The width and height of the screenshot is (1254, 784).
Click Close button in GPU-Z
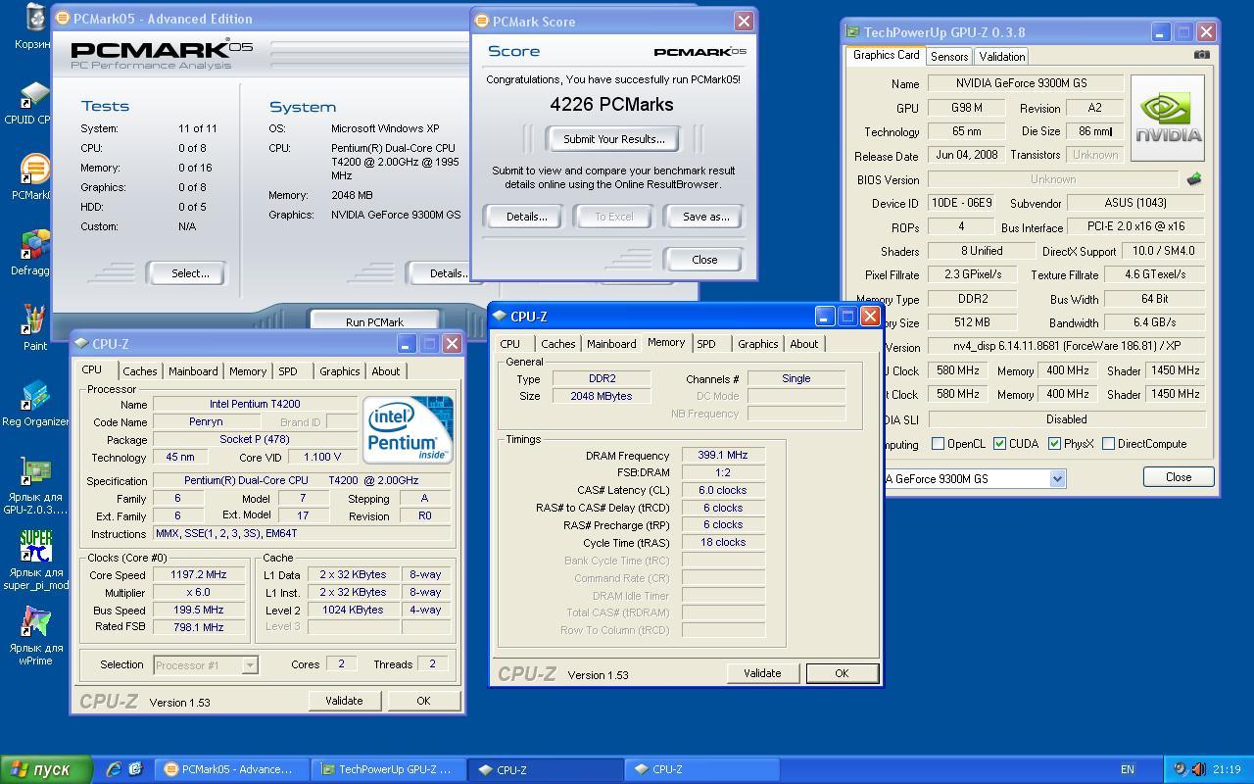tap(1179, 477)
